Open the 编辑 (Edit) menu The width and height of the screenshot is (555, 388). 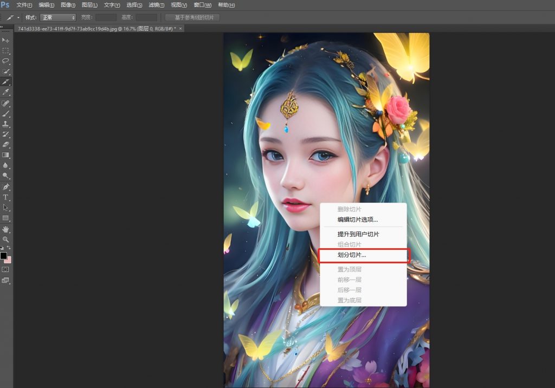point(47,5)
